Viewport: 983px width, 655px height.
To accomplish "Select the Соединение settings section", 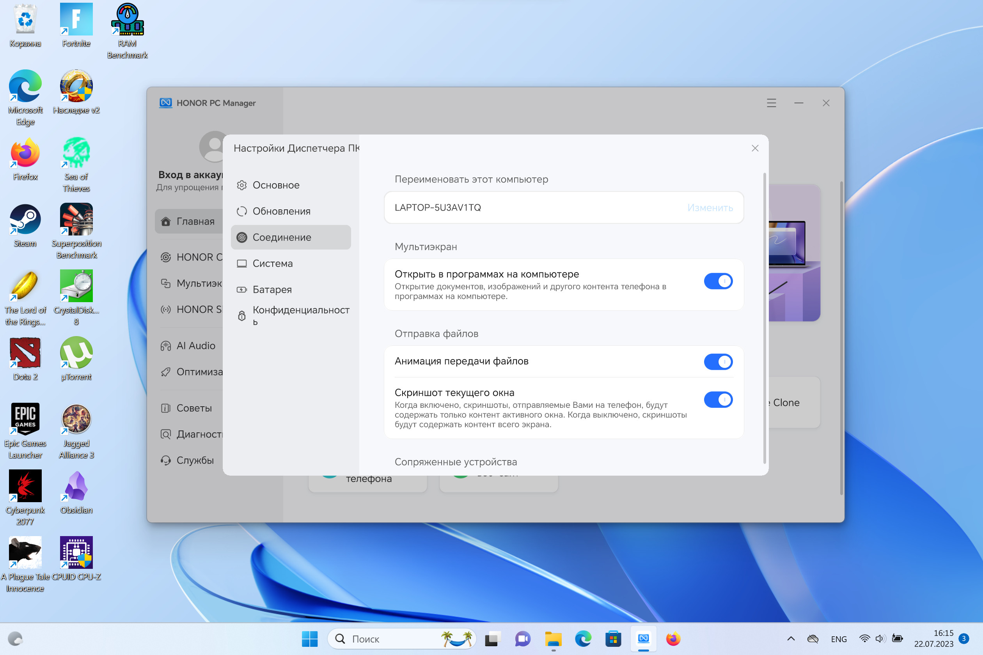I will (291, 237).
